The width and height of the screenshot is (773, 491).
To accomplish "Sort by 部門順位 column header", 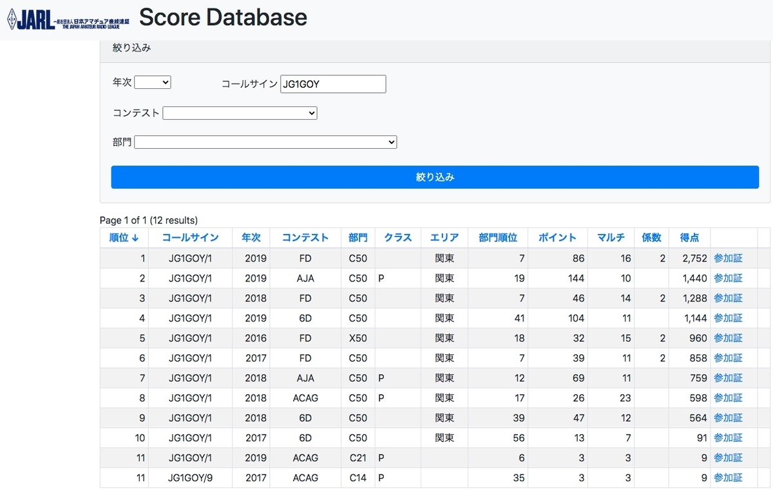I will tap(498, 238).
